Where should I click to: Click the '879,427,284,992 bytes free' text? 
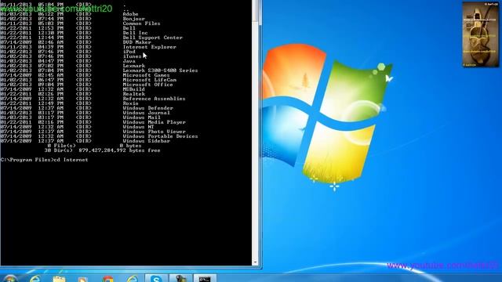(x=119, y=150)
